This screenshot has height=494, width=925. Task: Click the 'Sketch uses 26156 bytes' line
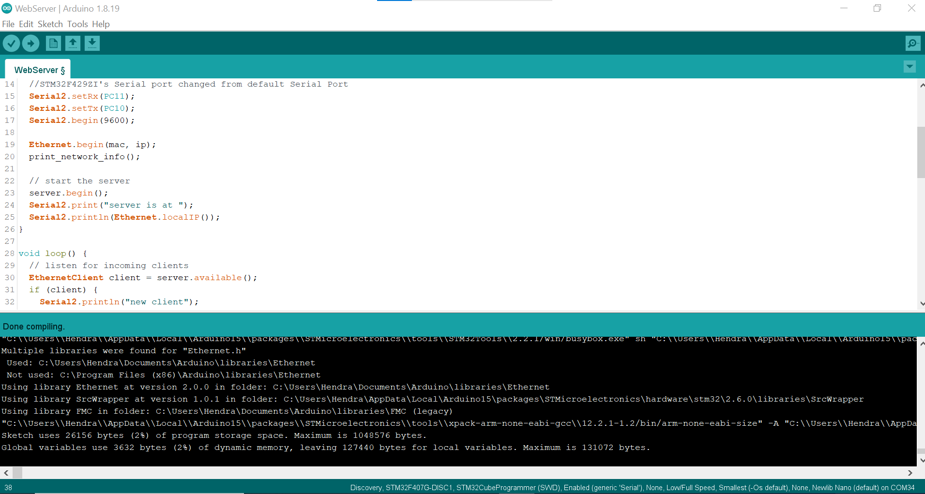coord(214,435)
